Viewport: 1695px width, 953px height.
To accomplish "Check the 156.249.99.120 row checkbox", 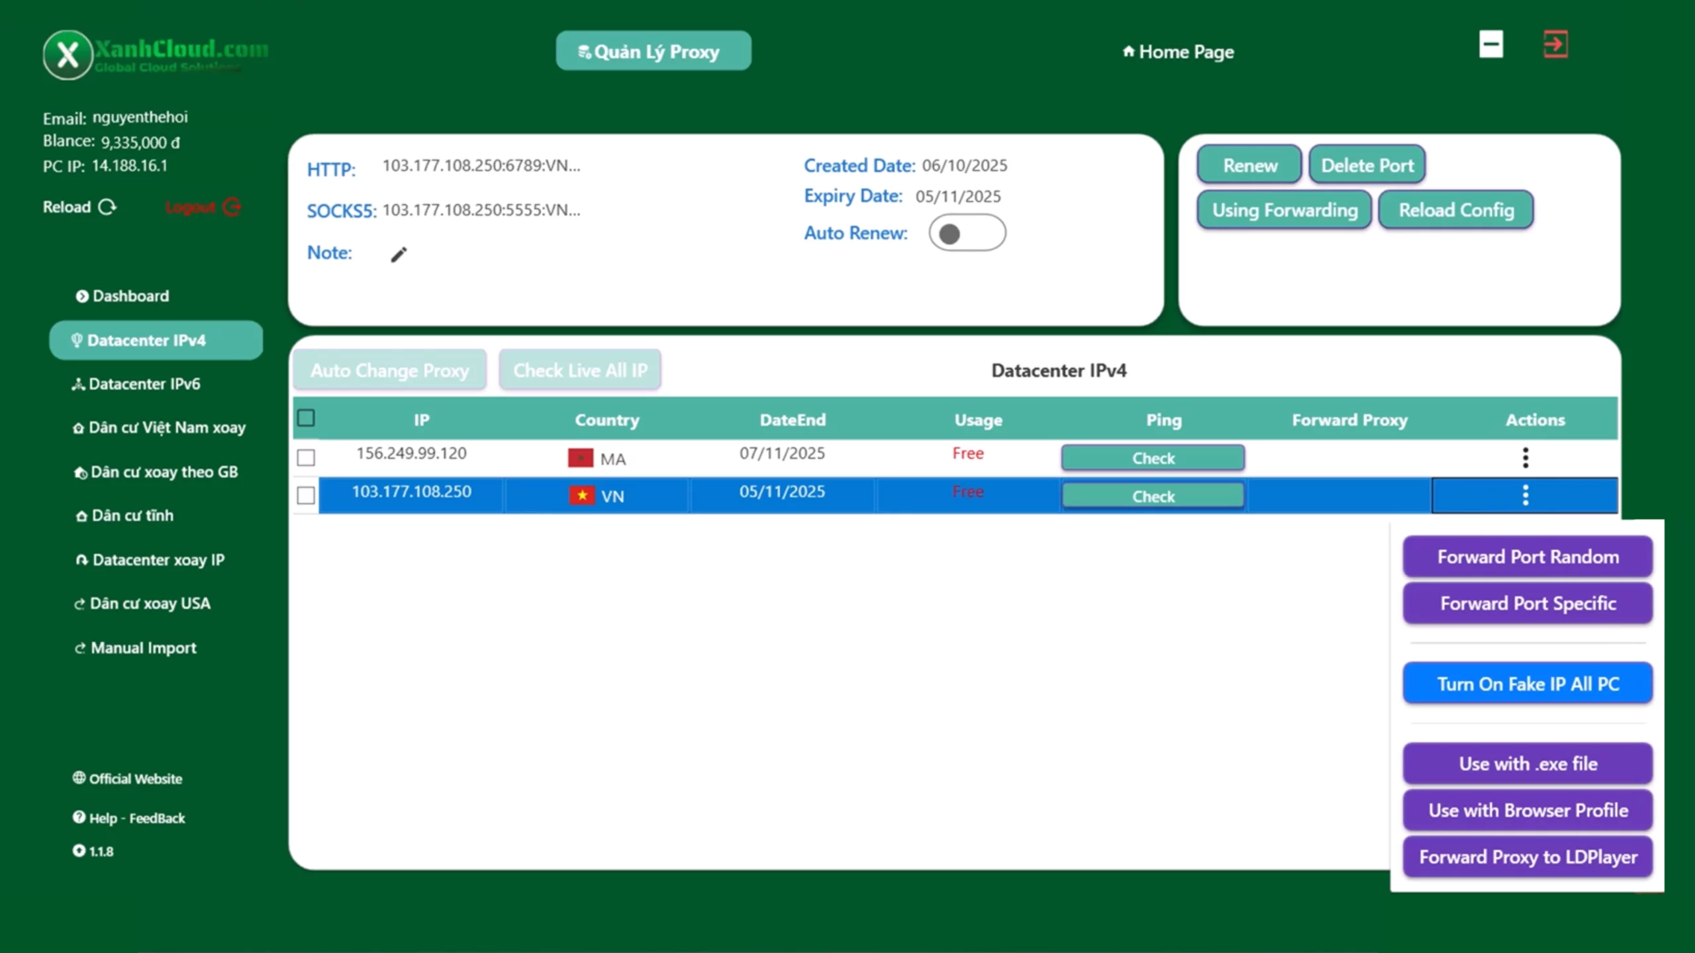I will pyautogui.click(x=306, y=457).
